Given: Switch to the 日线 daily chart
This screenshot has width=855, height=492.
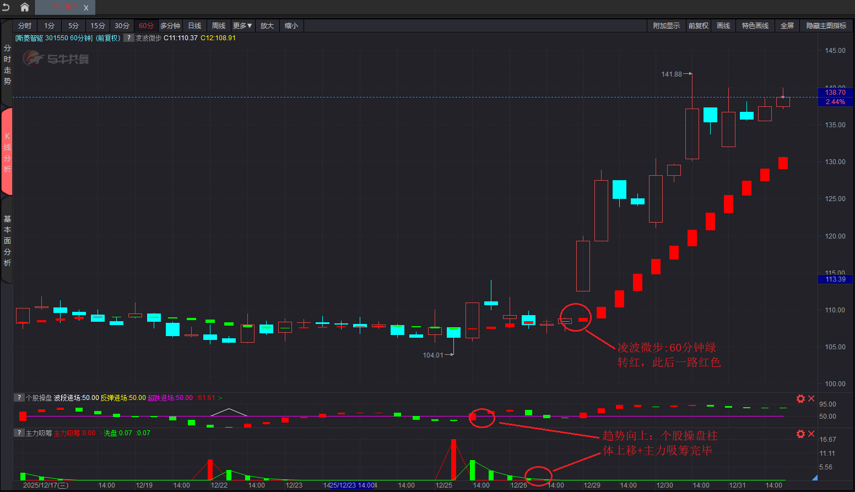Looking at the screenshot, I should pos(194,26).
